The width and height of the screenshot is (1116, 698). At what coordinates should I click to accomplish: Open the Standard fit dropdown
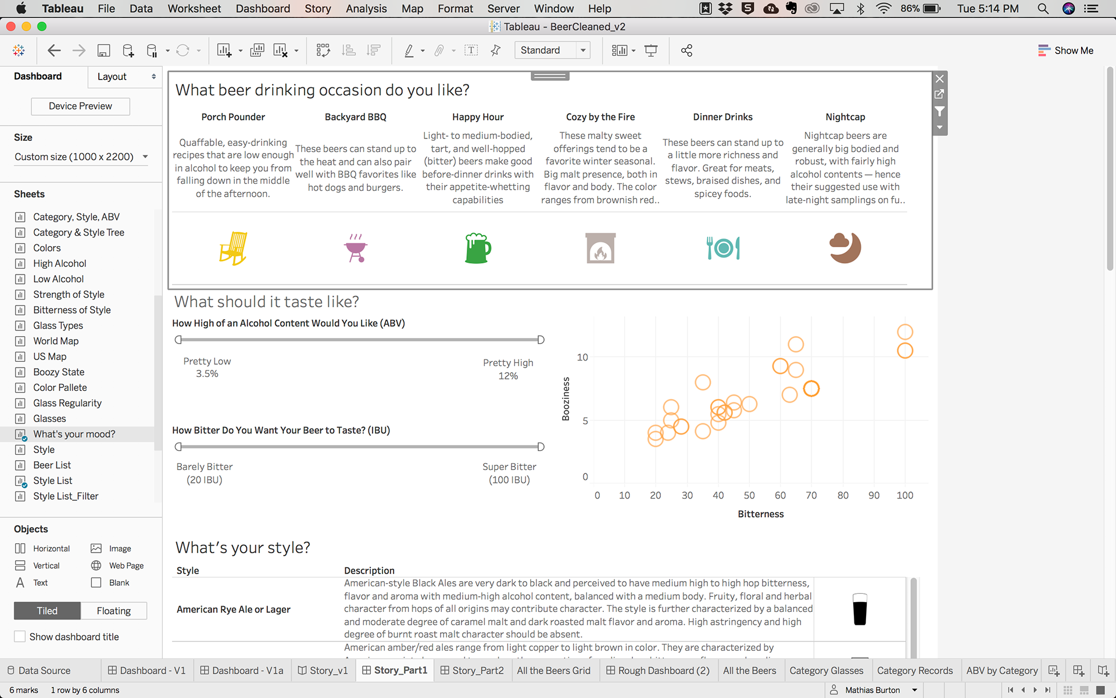pyautogui.click(x=552, y=51)
